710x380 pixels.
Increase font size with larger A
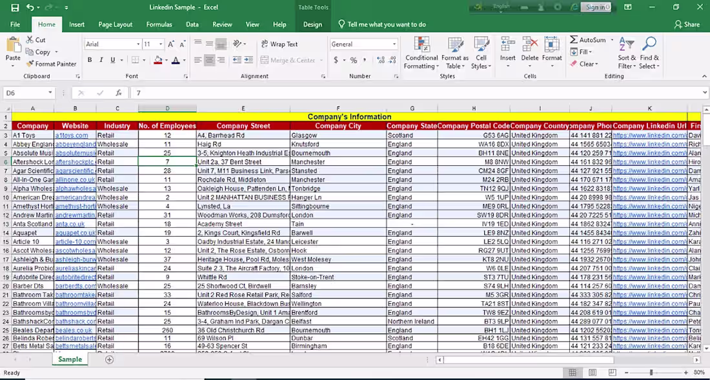(171, 44)
